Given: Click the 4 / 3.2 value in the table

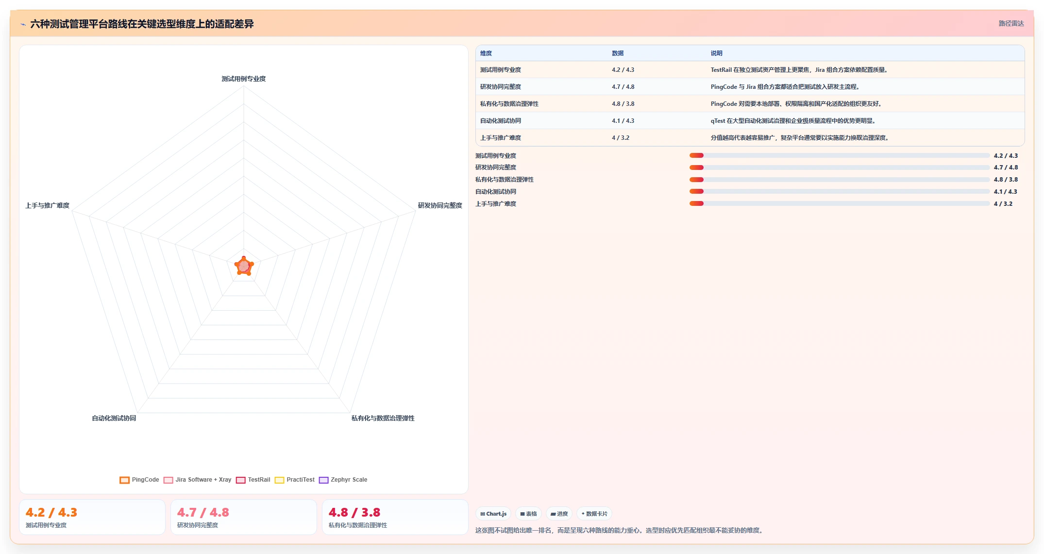Looking at the screenshot, I should pyautogui.click(x=621, y=138).
